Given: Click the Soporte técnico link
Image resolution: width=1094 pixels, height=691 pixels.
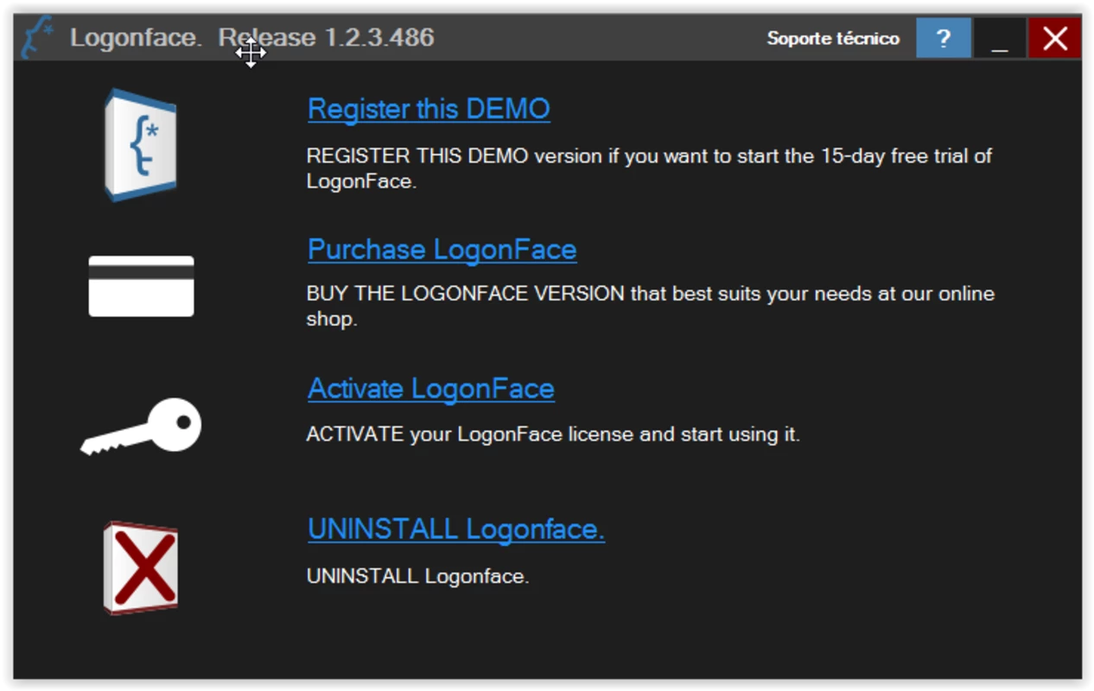Looking at the screenshot, I should pos(833,38).
